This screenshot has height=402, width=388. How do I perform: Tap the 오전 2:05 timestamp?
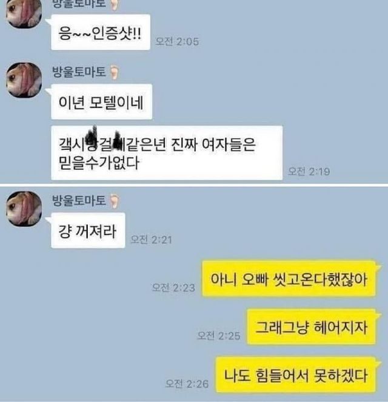click(x=177, y=41)
